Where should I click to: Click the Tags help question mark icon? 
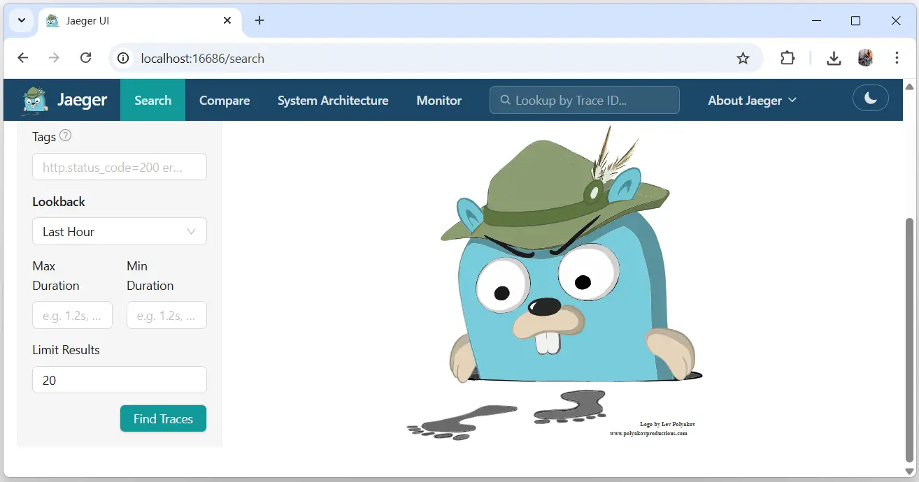click(66, 136)
